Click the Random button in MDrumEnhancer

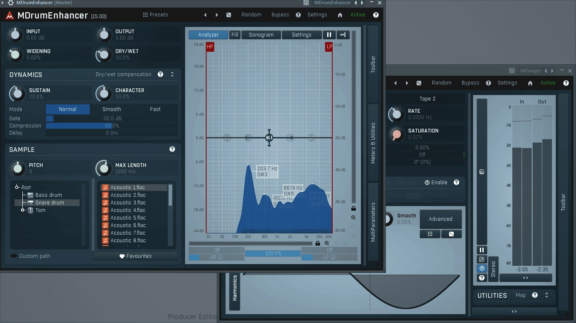click(251, 15)
